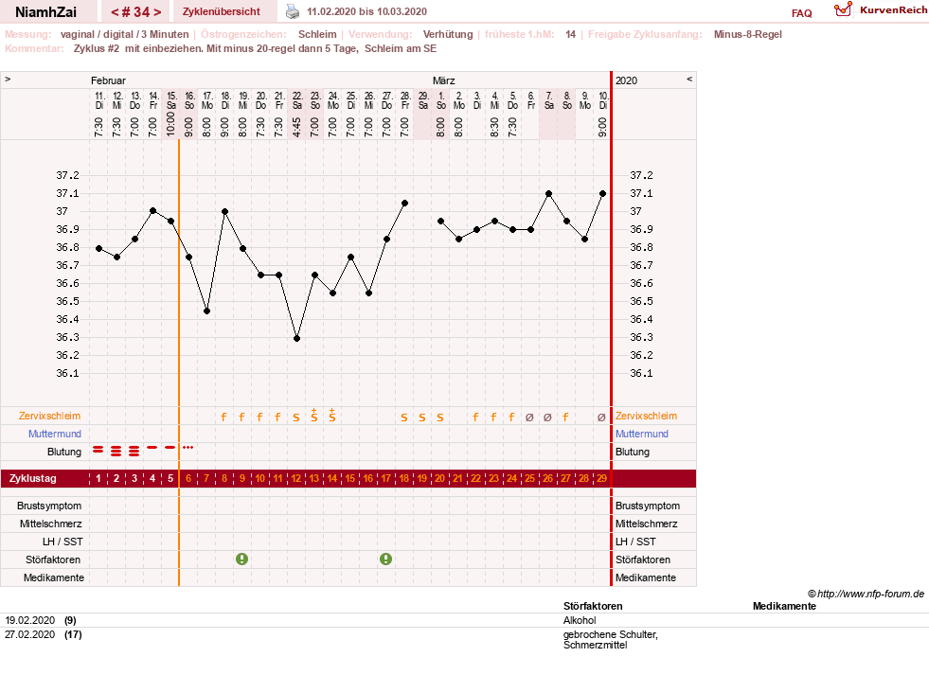Image resolution: width=929 pixels, height=675 pixels.
Task: Click the Mittelschmerz label on the left
Action: point(50,524)
